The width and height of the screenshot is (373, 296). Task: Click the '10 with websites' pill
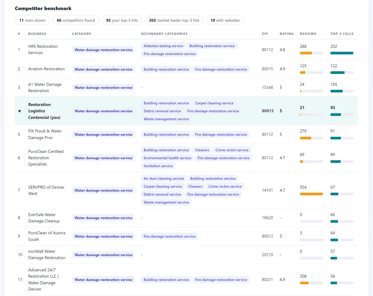pos(225,20)
